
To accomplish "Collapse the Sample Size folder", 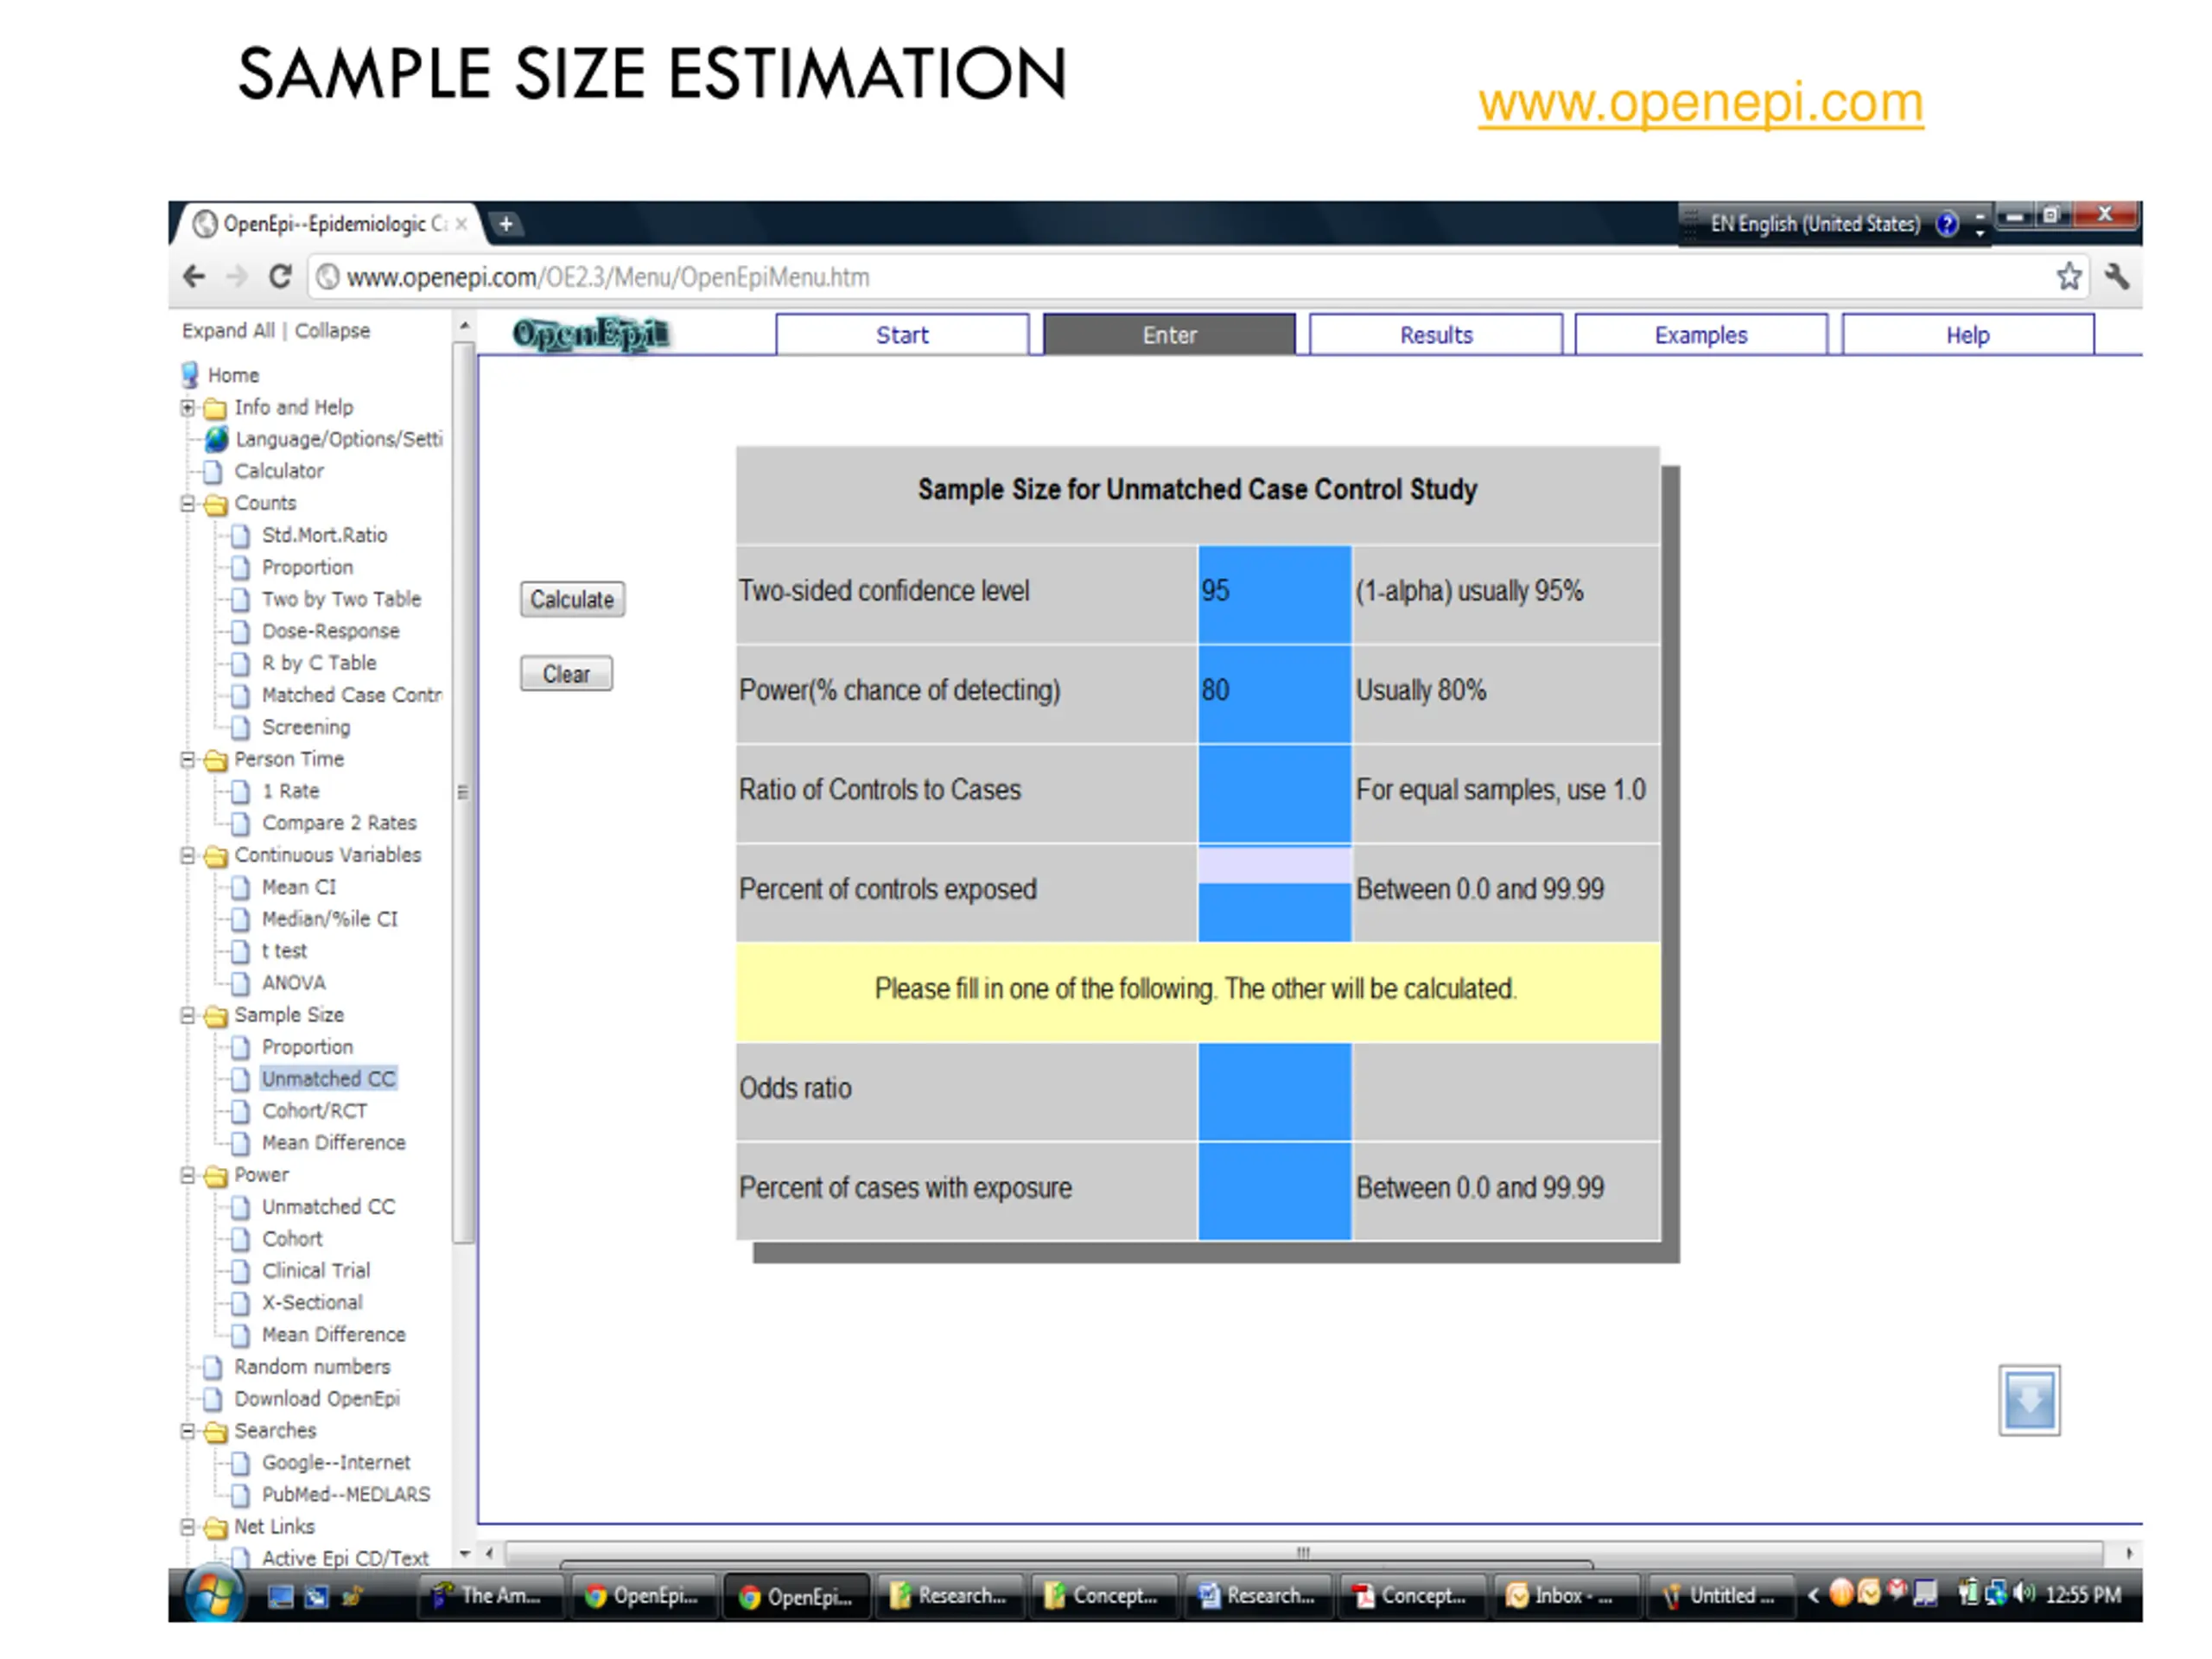I will (x=188, y=1015).
